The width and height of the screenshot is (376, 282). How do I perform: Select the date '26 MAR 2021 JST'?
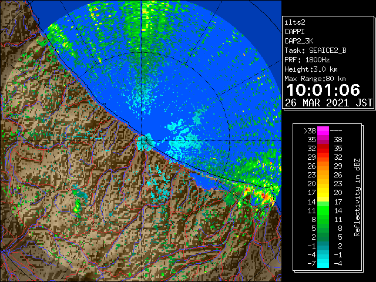(329, 103)
